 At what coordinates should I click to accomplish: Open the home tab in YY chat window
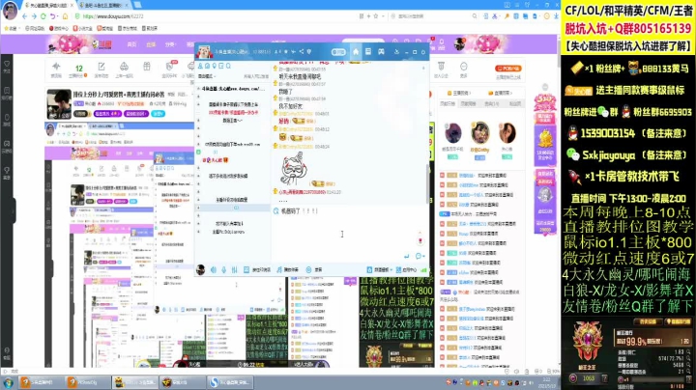click(356, 52)
